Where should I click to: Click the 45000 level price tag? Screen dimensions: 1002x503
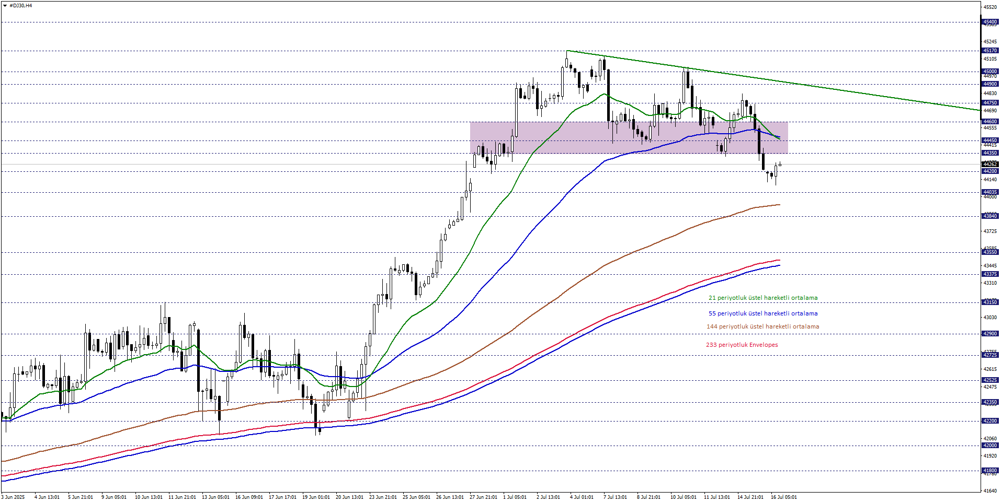pos(989,72)
